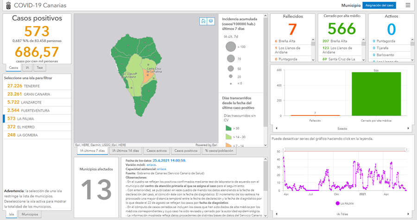Image resolution: width=417 pixels, height=220 pixels.
Task: Open the Capacidad asistencial enlace link
Action: point(162,169)
